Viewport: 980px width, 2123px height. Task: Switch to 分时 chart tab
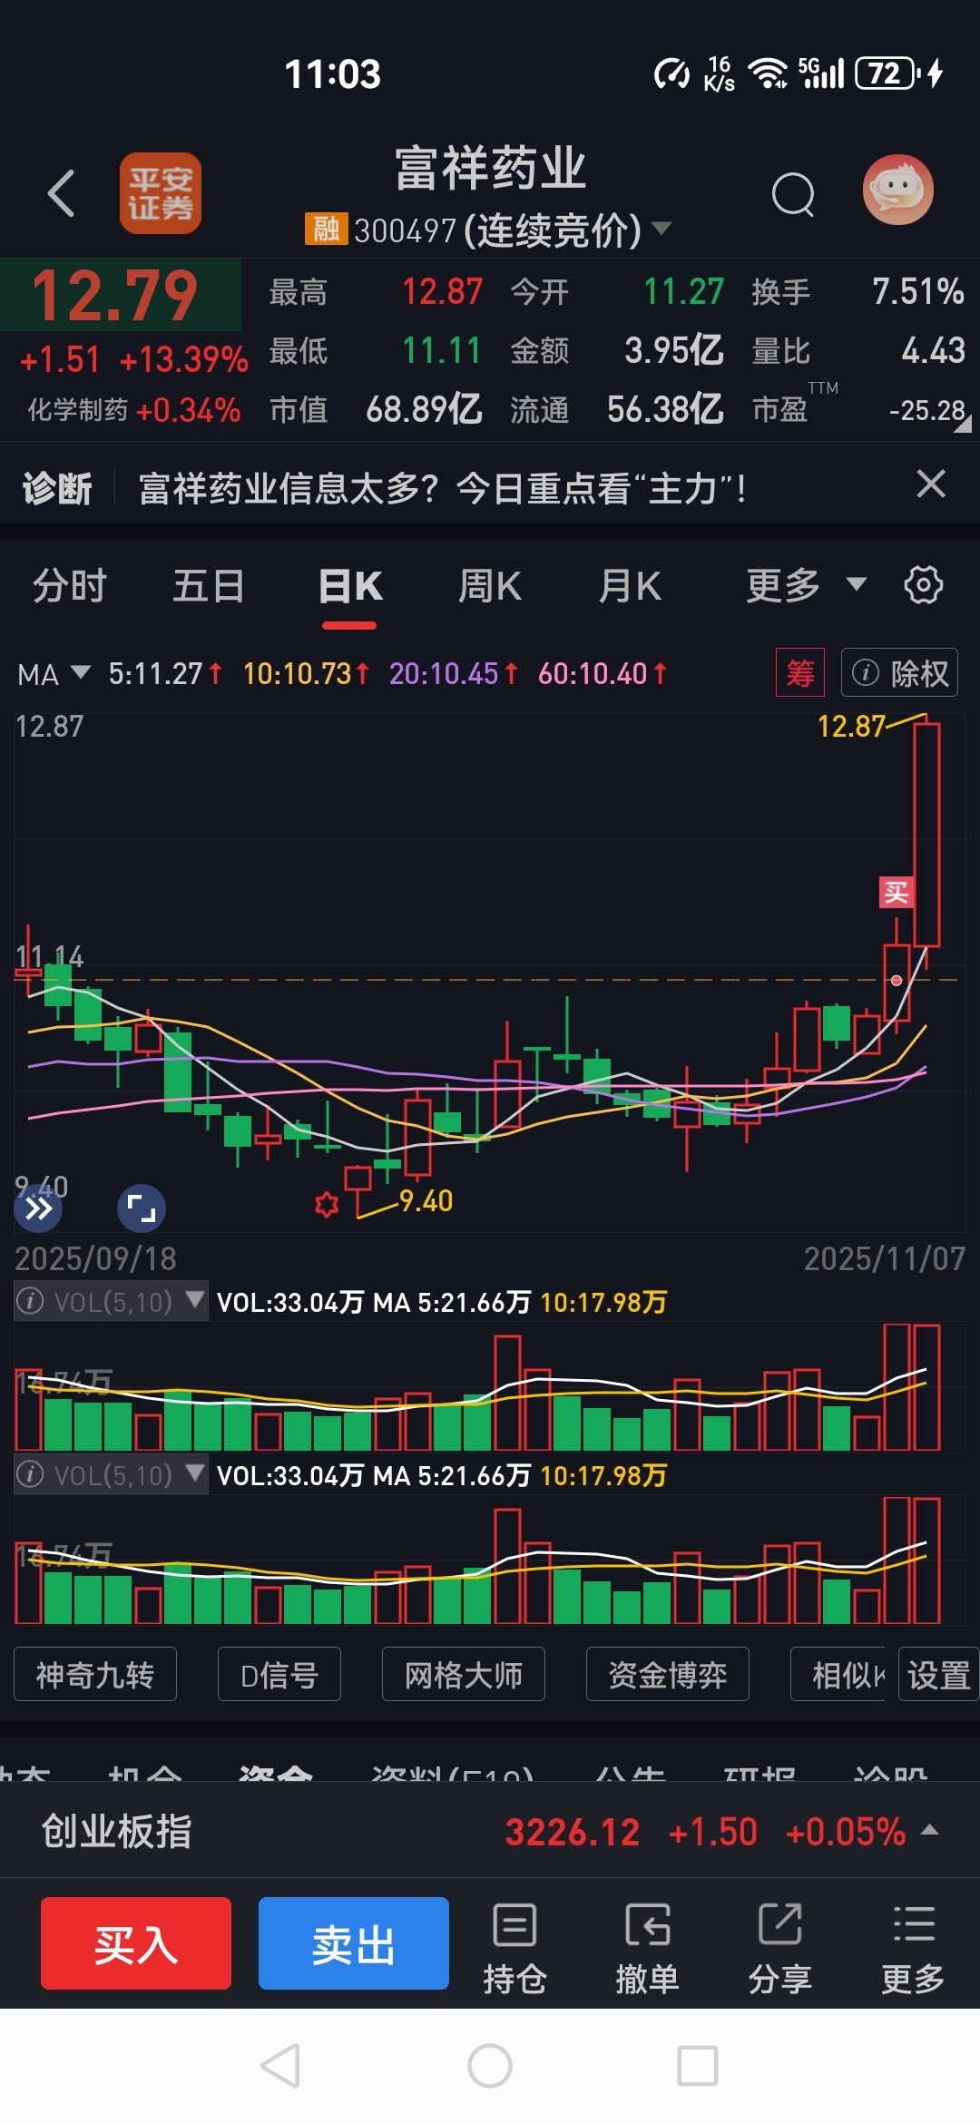point(70,585)
